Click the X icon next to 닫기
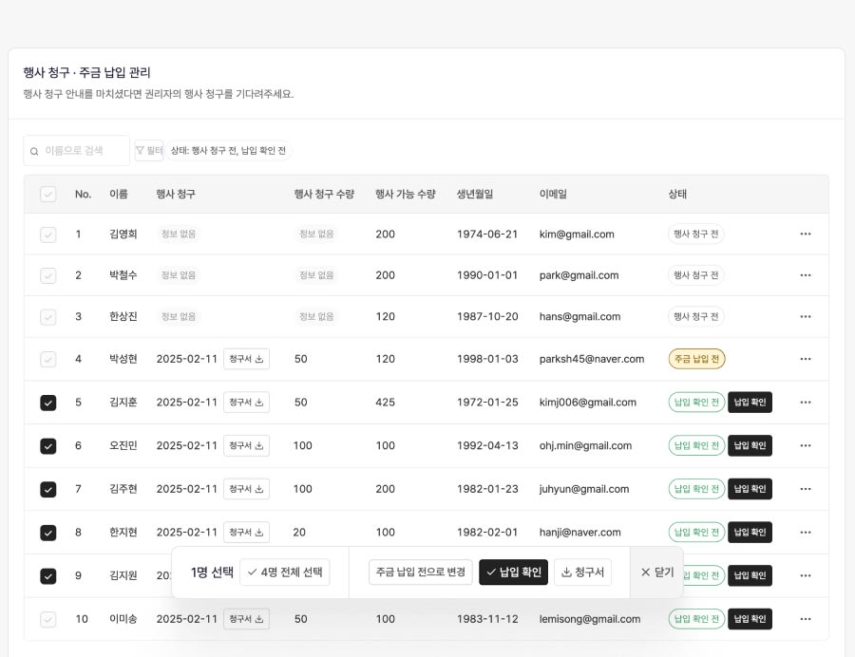Screen dimensions: 855x657 click(x=645, y=573)
